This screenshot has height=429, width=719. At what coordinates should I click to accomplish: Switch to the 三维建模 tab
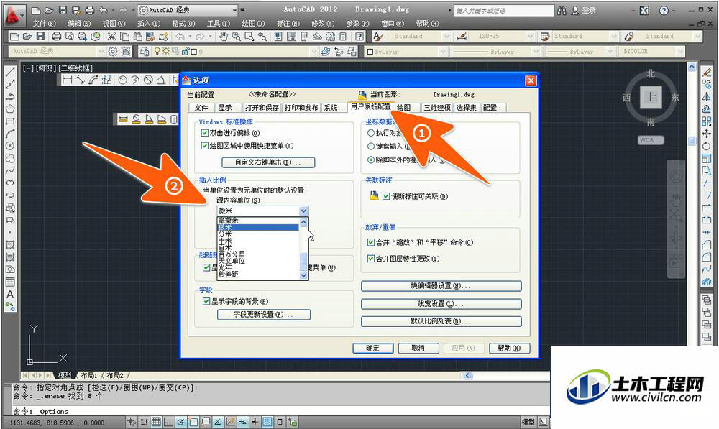(436, 107)
